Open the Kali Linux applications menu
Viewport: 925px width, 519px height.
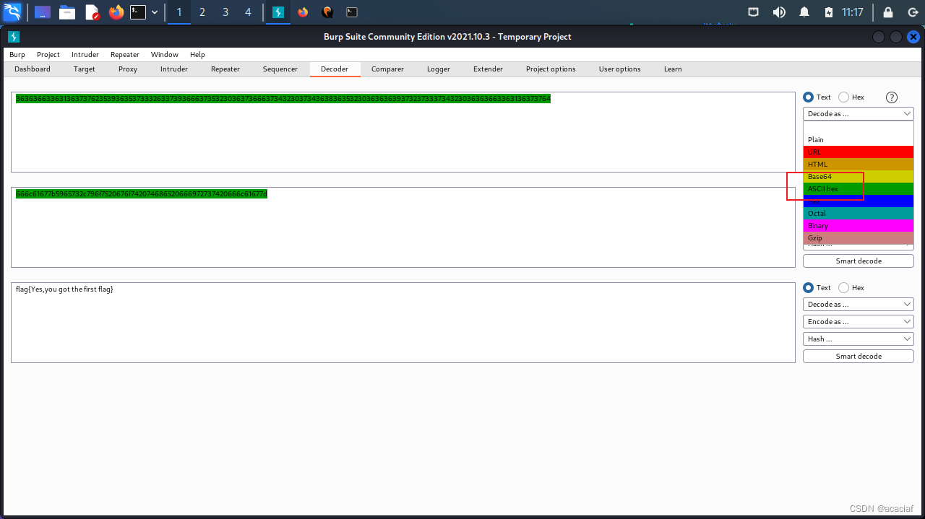[12, 12]
